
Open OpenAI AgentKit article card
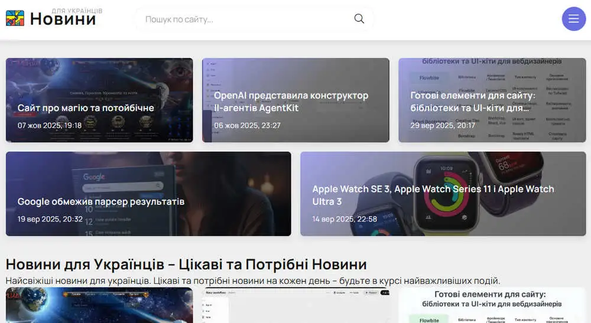point(295,100)
